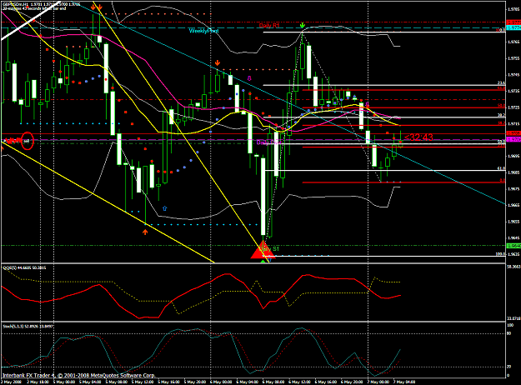Select the orange up arrow below the swing low
The image size is (521, 385).
click(x=145, y=232)
